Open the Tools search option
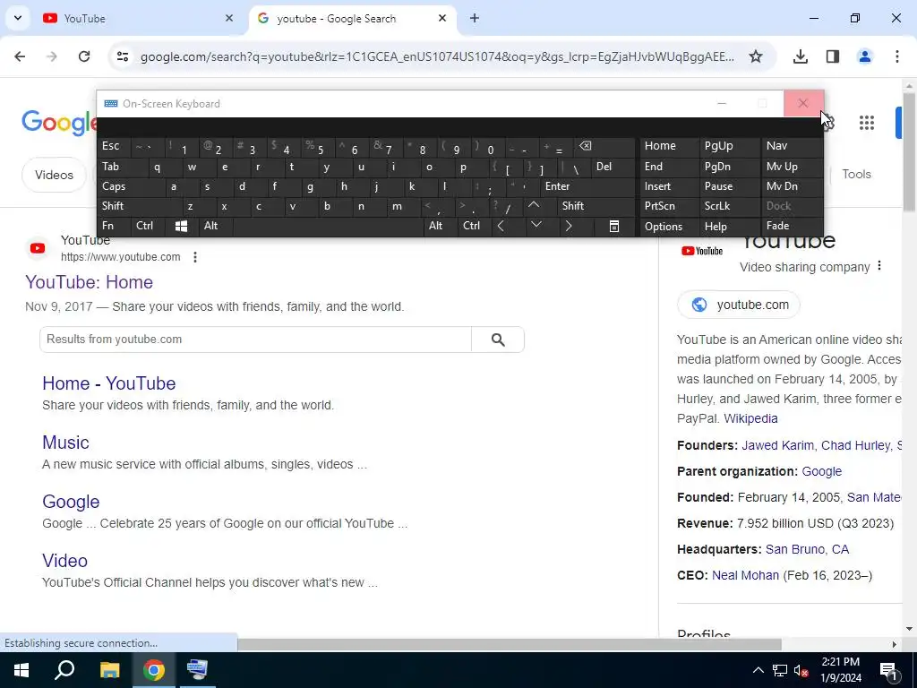917x688 pixels. point(856,175)
